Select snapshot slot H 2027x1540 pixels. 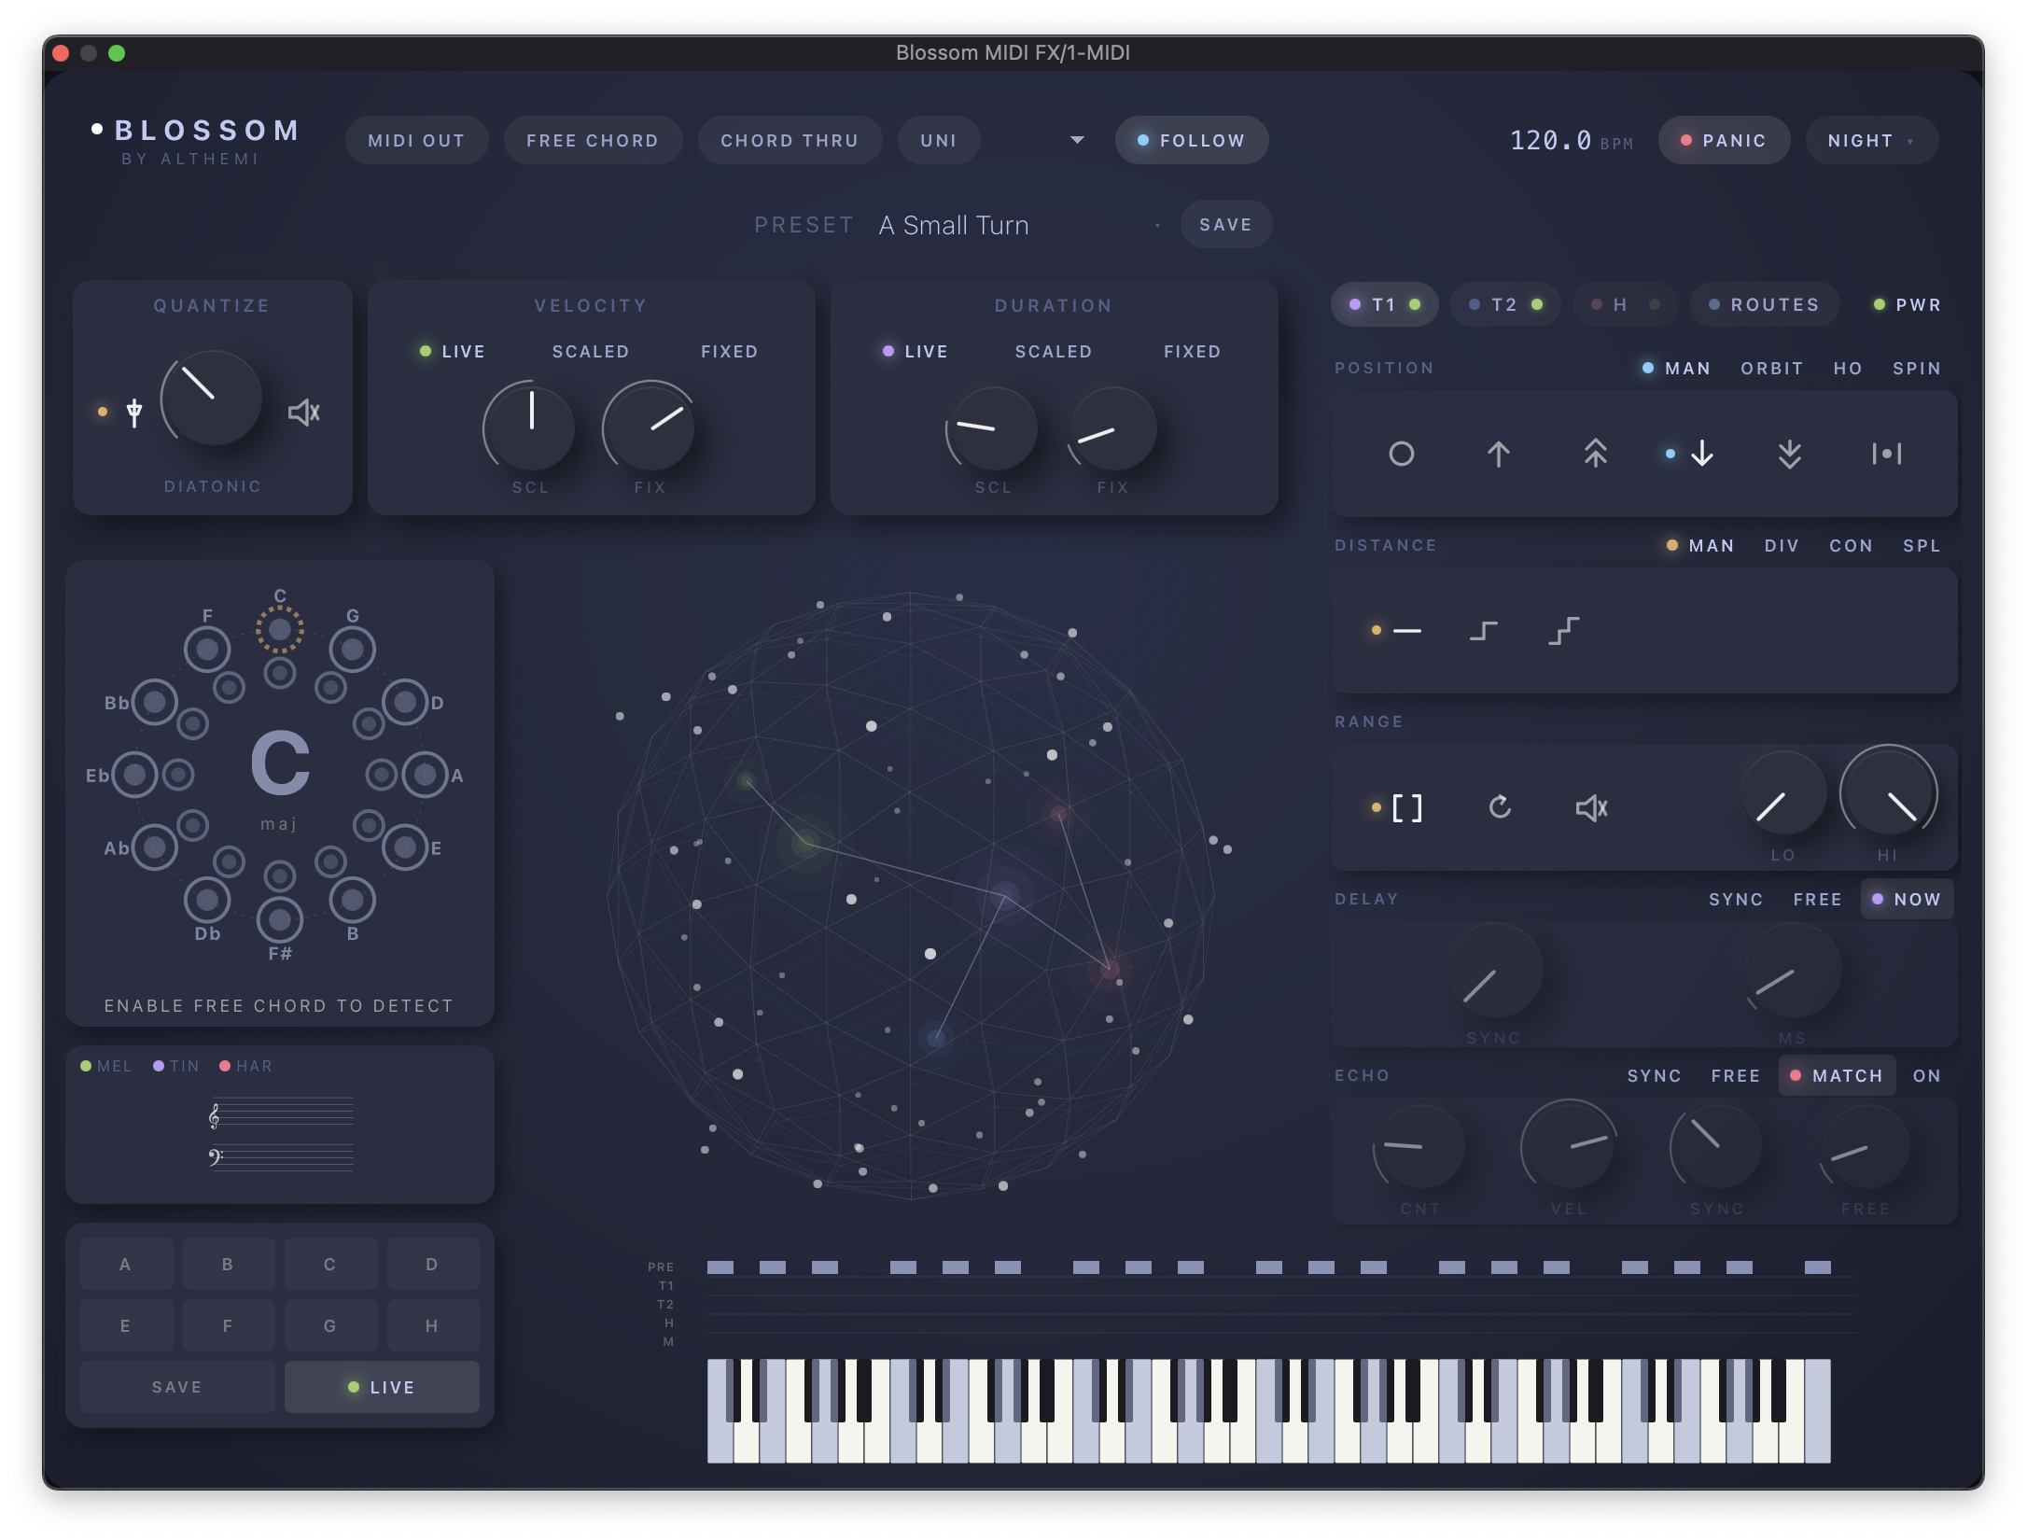[x=432, y=1325]
